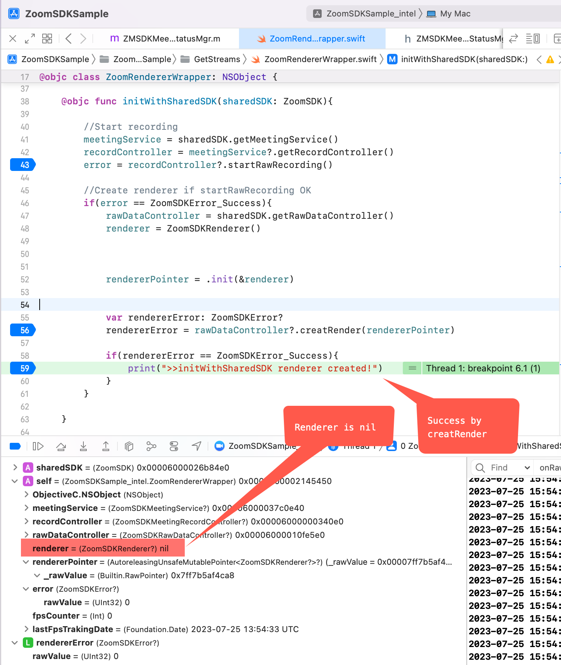Disable the breakpoint on line 56
The height and width of the screenshot is (665, 561).
point(23,330)
